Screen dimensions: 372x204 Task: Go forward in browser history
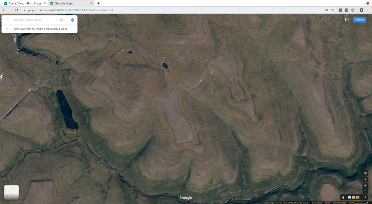pyautogui.click(x=11, y=10)
